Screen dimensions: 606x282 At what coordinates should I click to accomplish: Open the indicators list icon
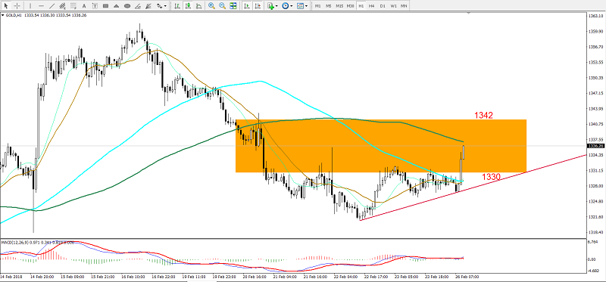(271, 6)
